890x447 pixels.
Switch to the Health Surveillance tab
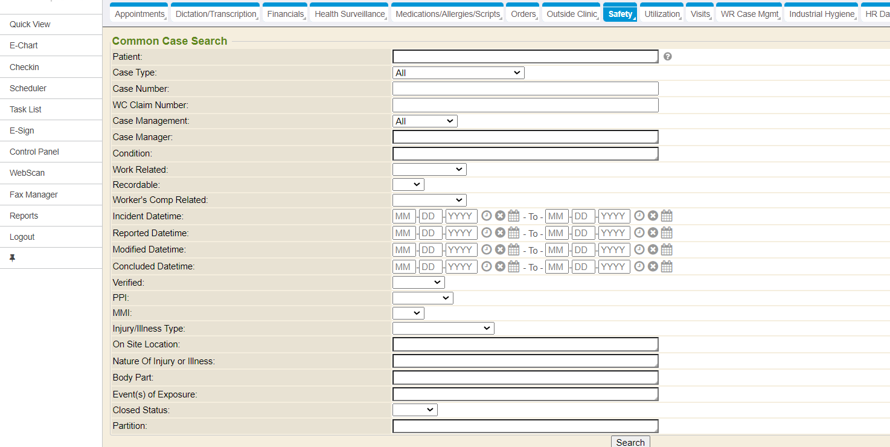pos(349,14)
